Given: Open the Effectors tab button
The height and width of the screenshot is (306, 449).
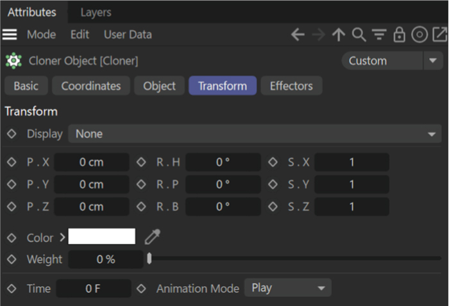Looking at the screenshot, I should click(291, 86).
